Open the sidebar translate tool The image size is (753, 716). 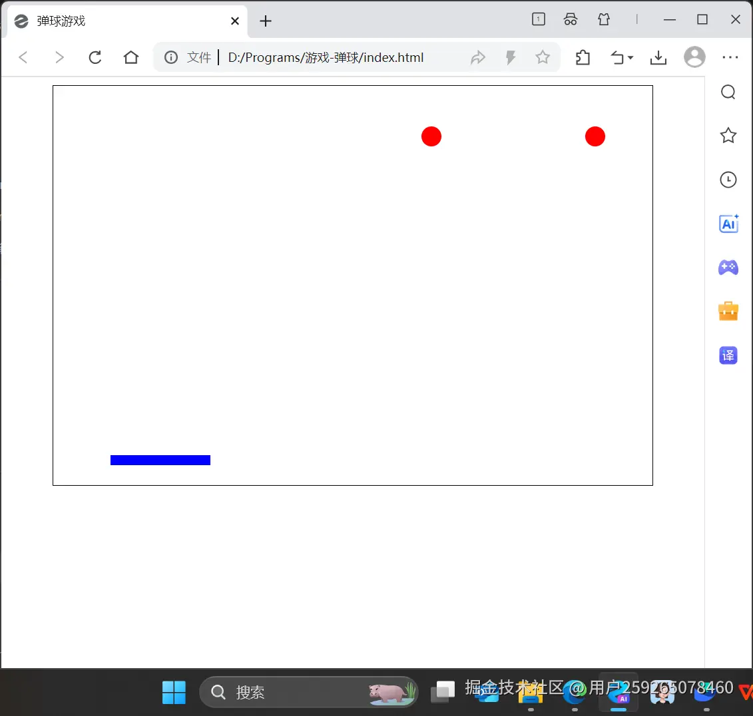click(728, 355)
